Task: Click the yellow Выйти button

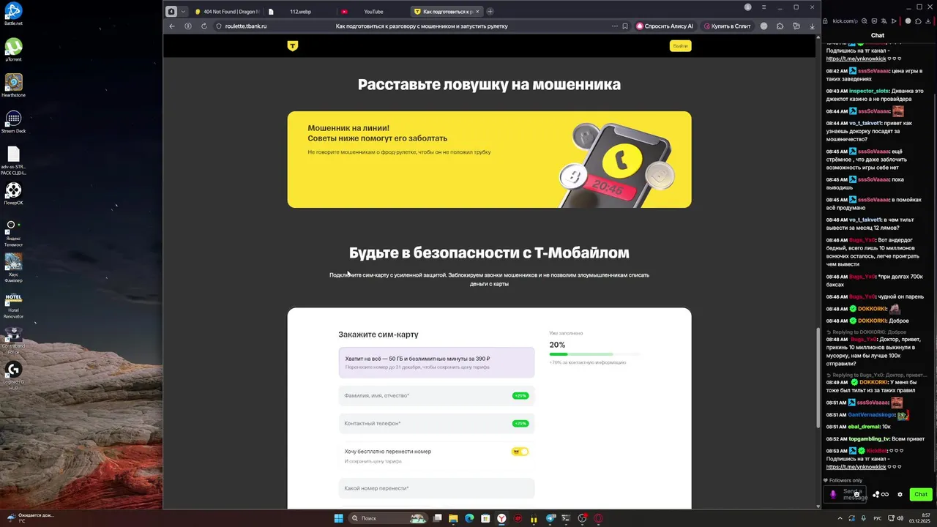Action: click(680, 46)
